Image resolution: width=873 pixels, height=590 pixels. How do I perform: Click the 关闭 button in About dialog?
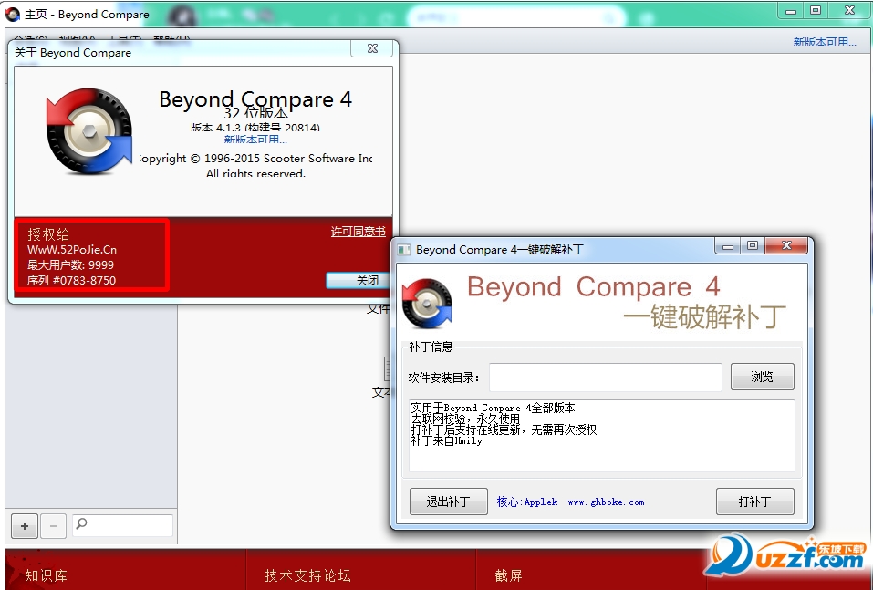click(358, 280)
